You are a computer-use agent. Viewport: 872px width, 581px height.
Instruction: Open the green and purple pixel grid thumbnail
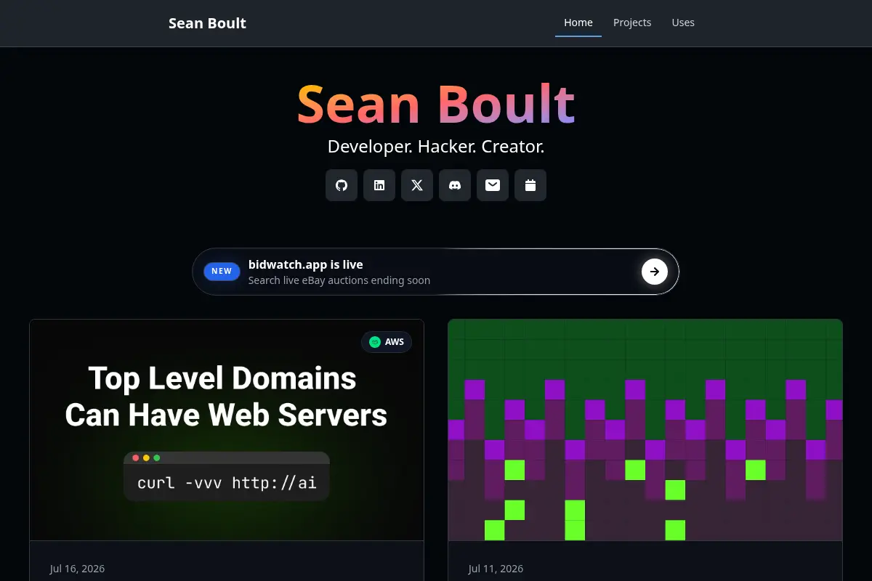pyautogui.click(x=645, y=430)
